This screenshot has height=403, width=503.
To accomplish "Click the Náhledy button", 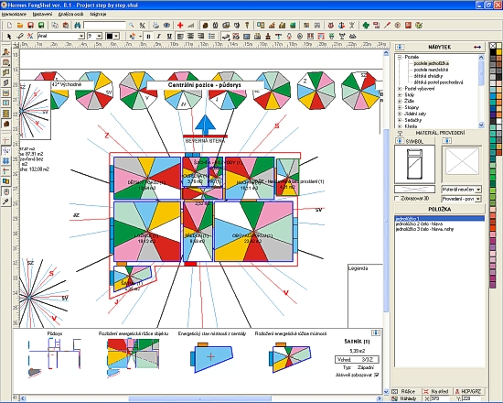I will coord(405,398).
